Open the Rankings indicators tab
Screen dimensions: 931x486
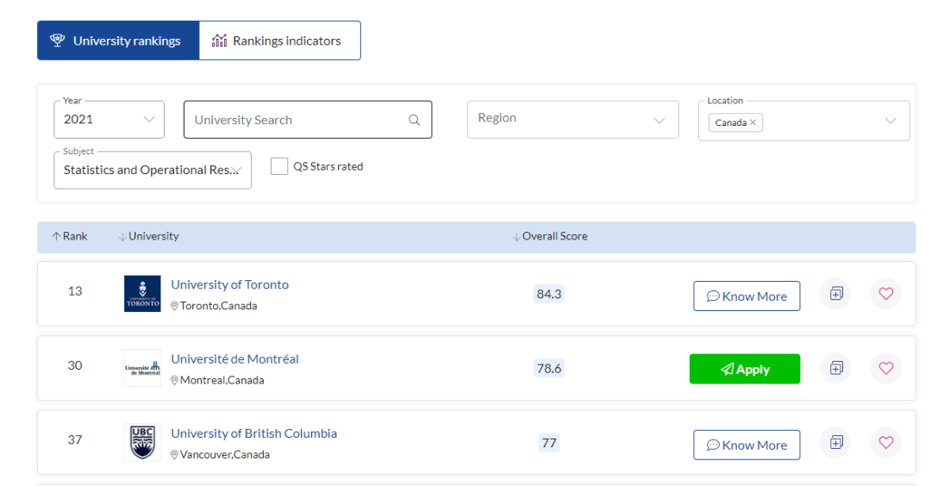[x=279, y=40]
